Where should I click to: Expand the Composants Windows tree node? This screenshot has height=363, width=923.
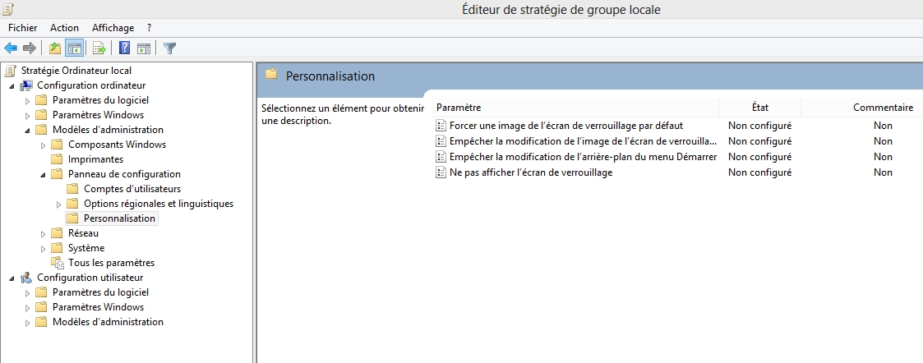(x=43, y=145)
